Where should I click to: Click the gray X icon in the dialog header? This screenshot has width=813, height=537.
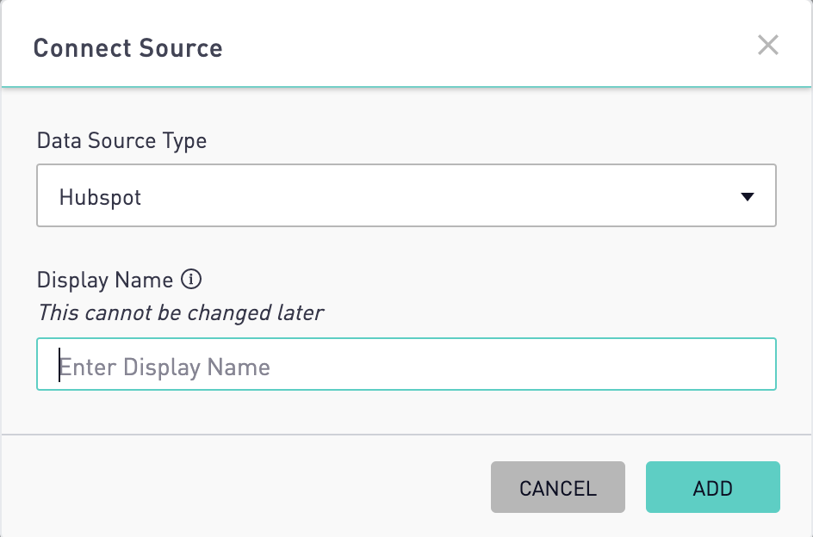(x=768, y=45)
